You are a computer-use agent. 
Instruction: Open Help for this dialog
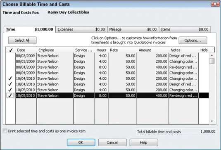click(x=144, y=143)
